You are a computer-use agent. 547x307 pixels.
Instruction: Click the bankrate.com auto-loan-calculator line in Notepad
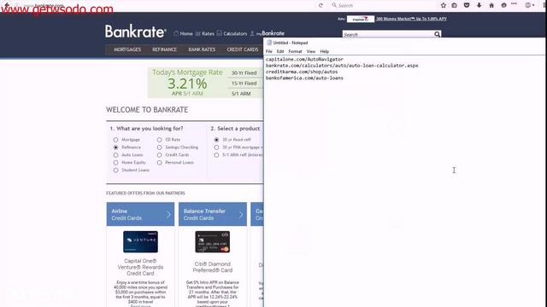pos(342,66)
